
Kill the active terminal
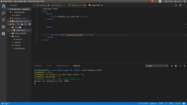176,66
